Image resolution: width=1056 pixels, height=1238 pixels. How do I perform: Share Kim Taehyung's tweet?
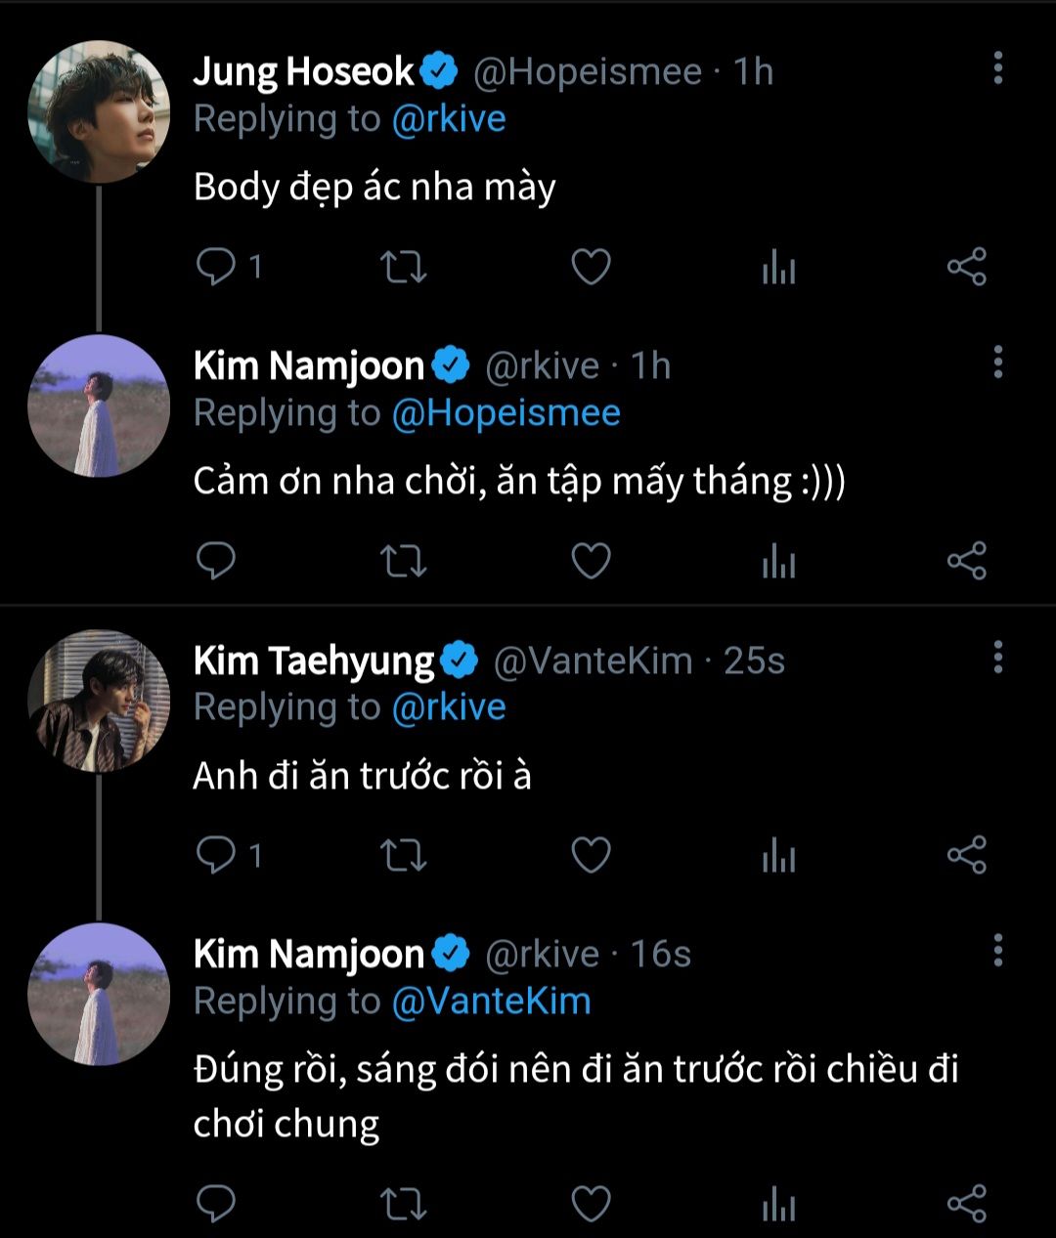coord(966,856)
